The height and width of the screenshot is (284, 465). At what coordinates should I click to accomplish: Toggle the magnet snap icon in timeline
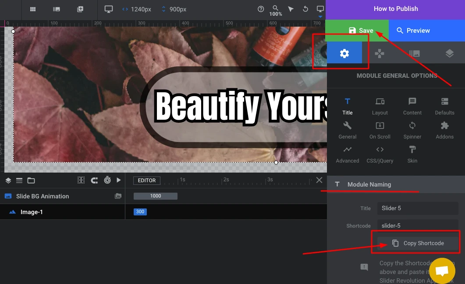[94, 180]
